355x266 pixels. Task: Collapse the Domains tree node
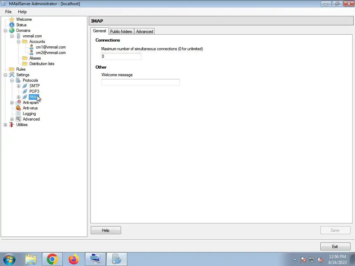[5, 30]
